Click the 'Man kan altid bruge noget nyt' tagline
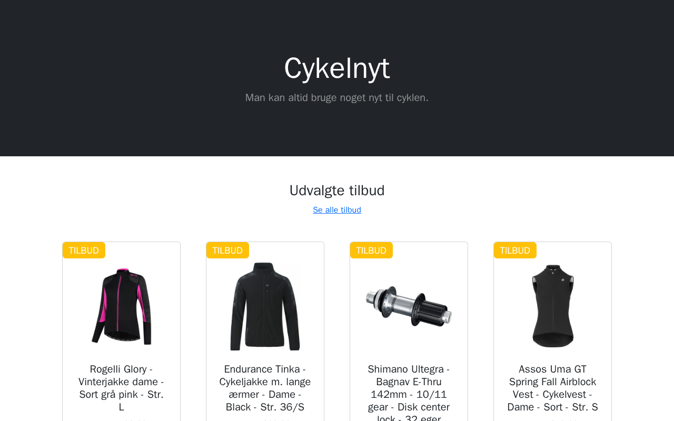The width and height of the screenshot is (674, 421). pos(337,97)
